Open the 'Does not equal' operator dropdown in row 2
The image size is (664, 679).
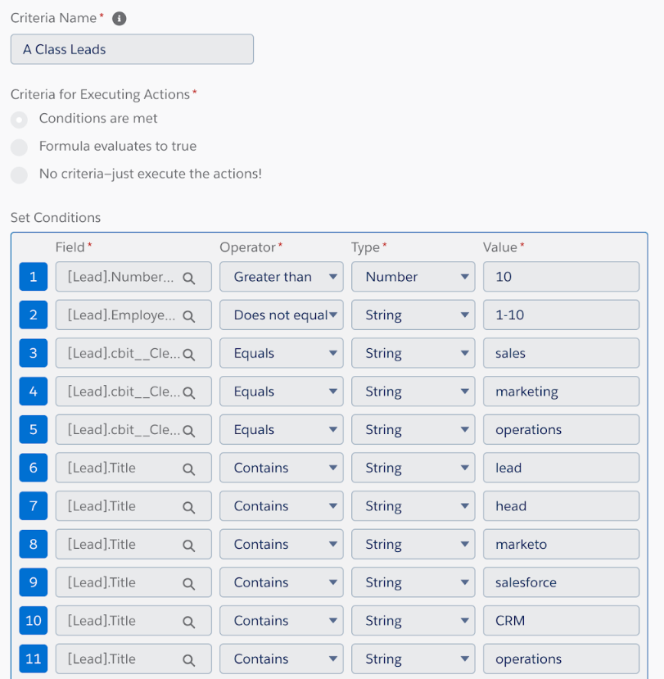(x=282, y=315)
